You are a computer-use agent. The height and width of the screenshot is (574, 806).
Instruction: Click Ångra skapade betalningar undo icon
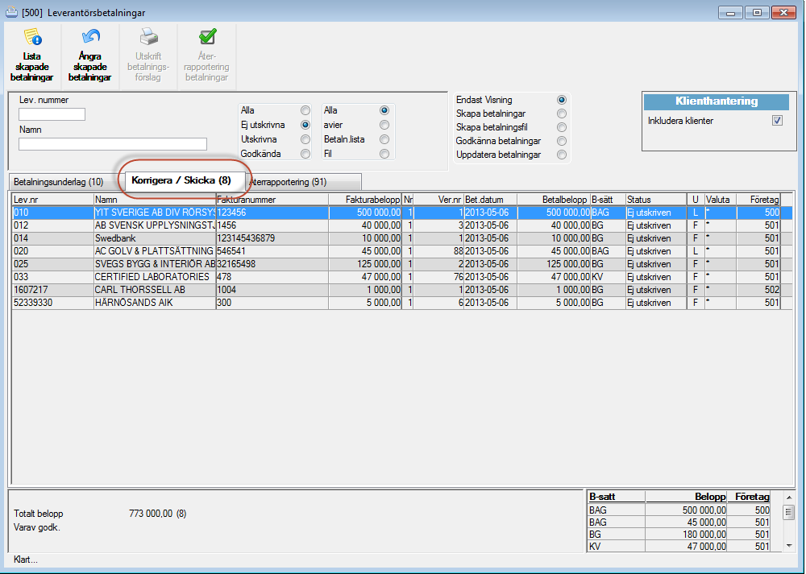pyautogui.click(x=90, y=37)
